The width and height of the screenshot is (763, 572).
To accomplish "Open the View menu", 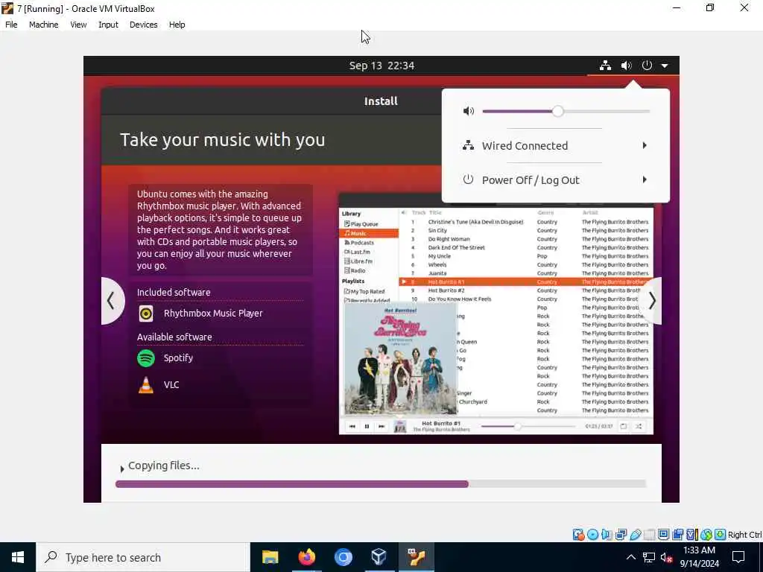I will coord(78,25).
